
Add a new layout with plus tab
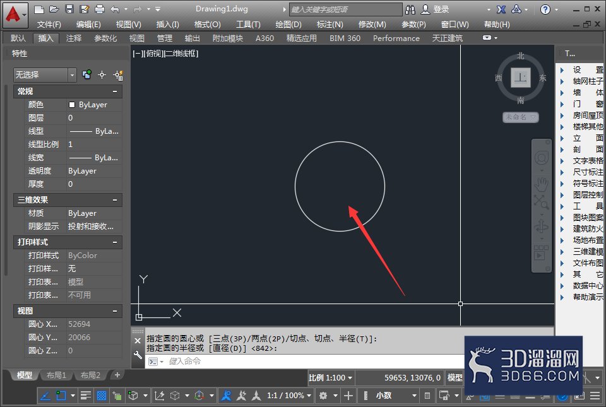[117, 375]
